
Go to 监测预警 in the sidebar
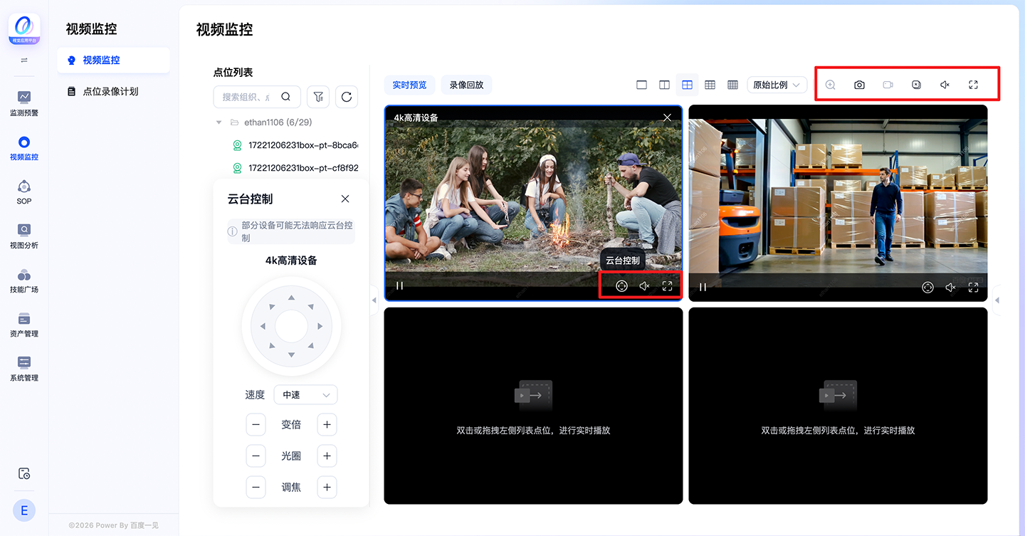pyautogui.click(x=24, y=103)
